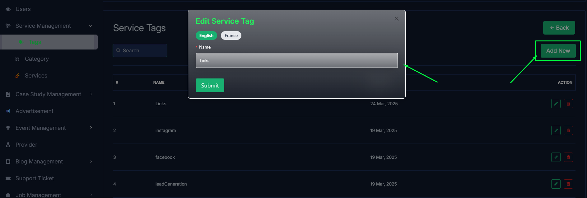
Task: Click the delete trash icon for Links row
Action: 568,104
